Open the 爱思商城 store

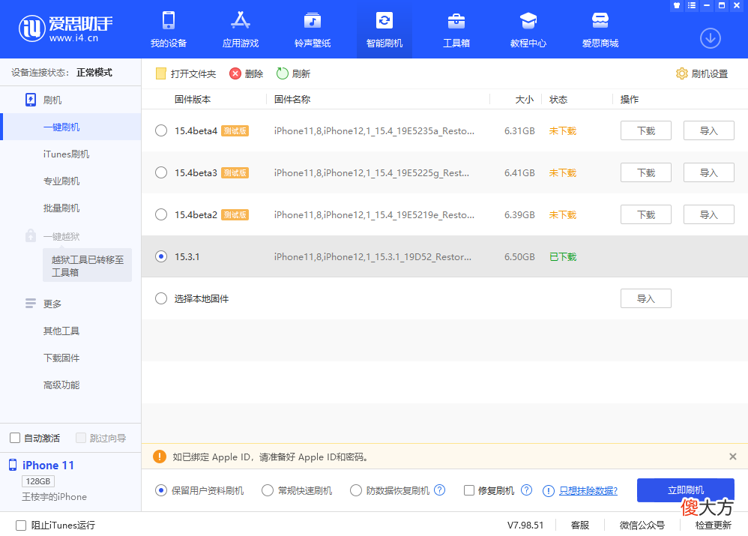600,29
